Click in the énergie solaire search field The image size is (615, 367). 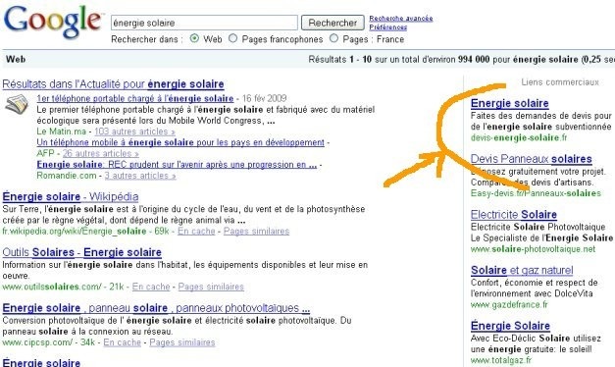pos(204,23)
